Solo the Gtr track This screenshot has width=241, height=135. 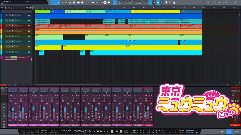(x=9, y=47)
